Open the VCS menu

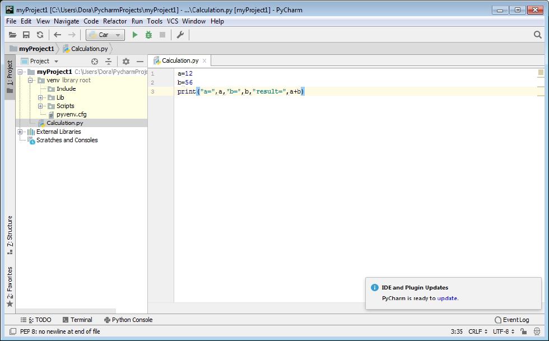click(173, 21)
